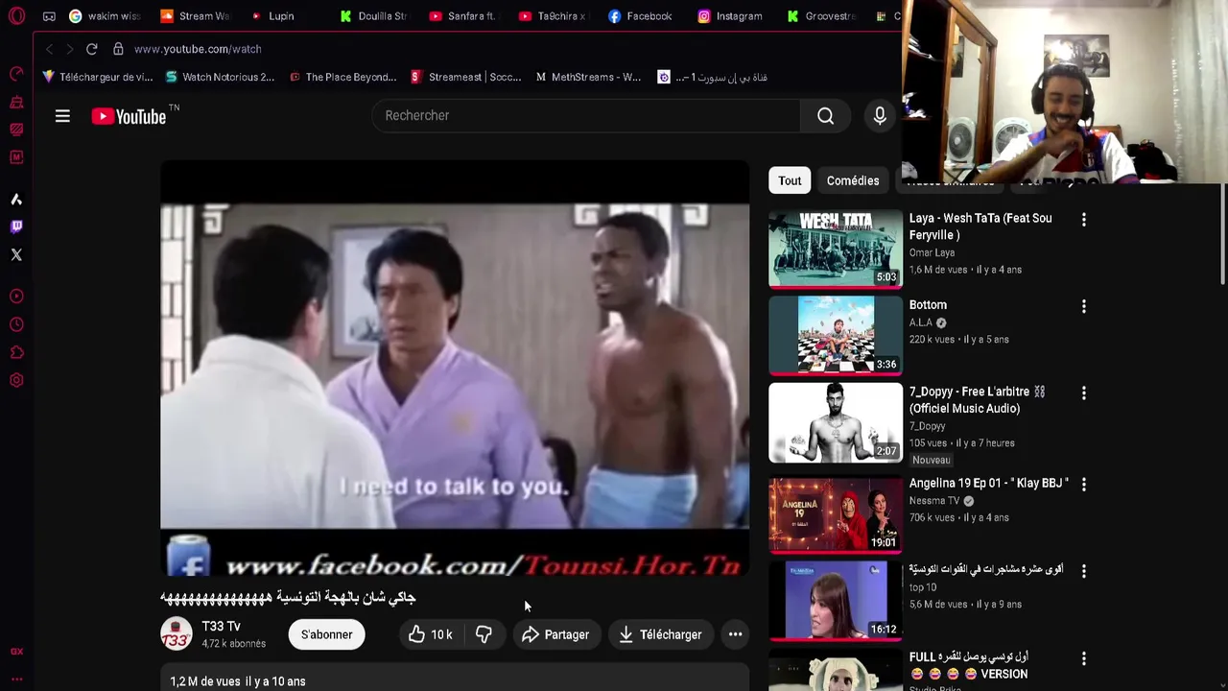The width and height of the screenshot is (1228, 691).
Task: Go forward to next page
Action: (69, 49)
